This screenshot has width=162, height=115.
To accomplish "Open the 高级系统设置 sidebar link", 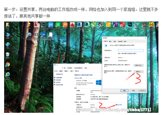I will pos(60,85).
